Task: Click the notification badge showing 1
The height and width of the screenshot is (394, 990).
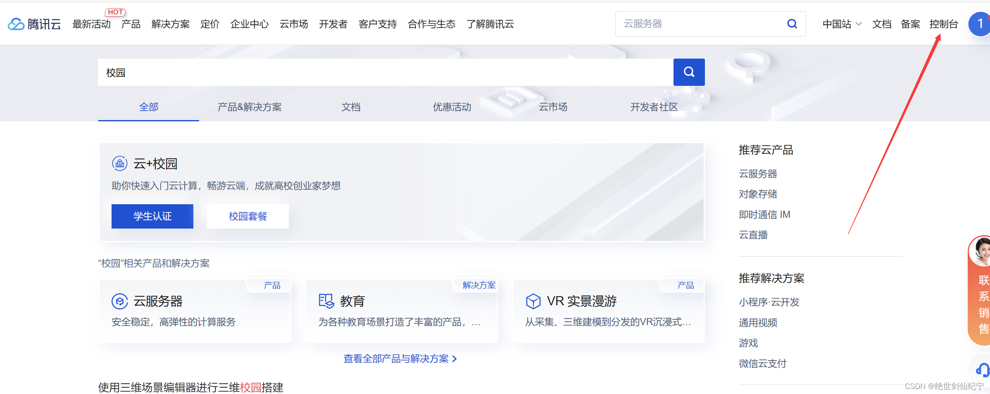Action: click(x=979, y=24)
